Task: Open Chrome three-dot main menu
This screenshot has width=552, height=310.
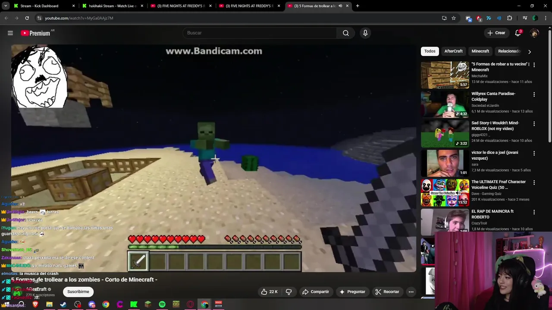Action: [x=546, y=18]
